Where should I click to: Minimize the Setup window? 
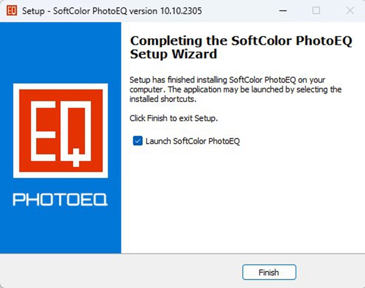[x=283, y=11]
